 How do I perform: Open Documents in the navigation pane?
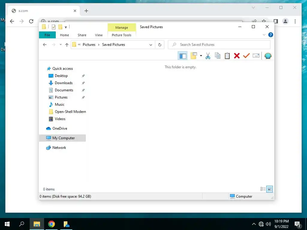point(64,90)
